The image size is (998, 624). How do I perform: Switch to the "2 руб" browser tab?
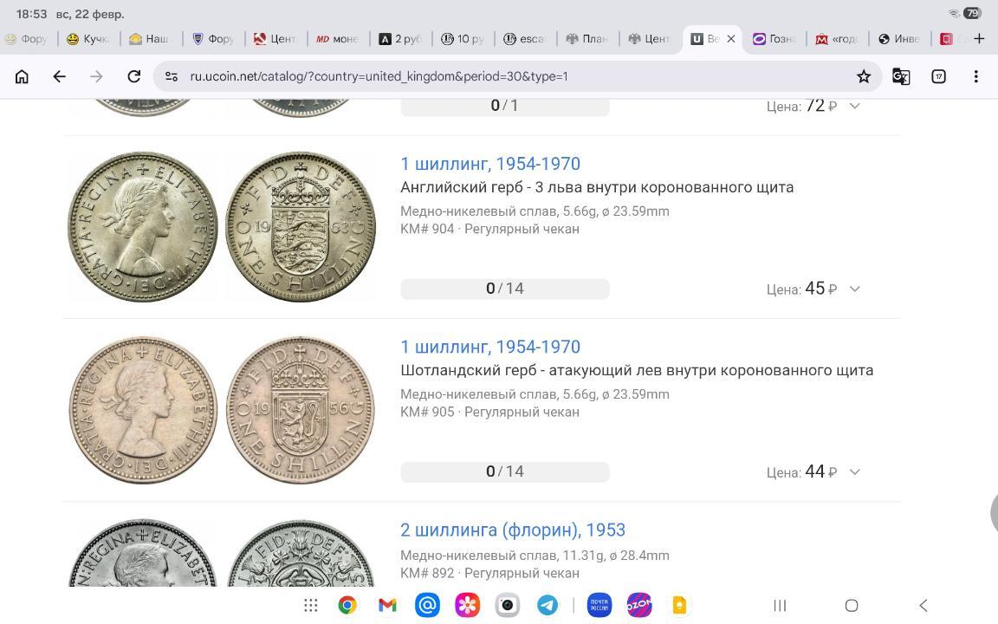pos(400,38)
